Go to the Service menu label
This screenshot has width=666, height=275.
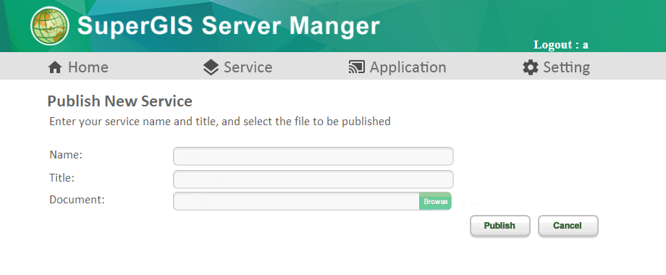248,67
